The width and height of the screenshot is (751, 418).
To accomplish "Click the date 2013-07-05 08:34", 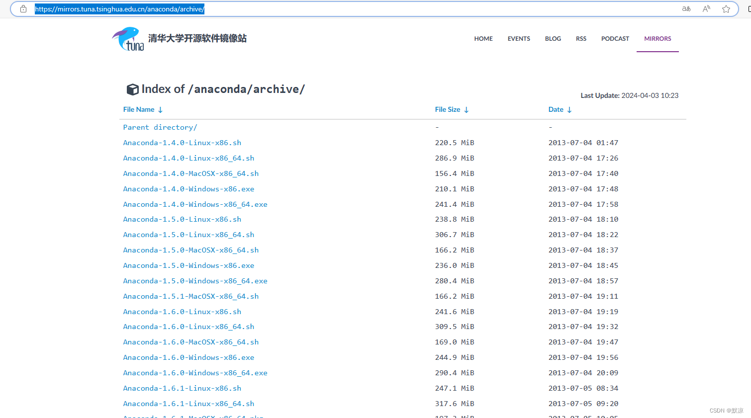I will click(583, 389).
